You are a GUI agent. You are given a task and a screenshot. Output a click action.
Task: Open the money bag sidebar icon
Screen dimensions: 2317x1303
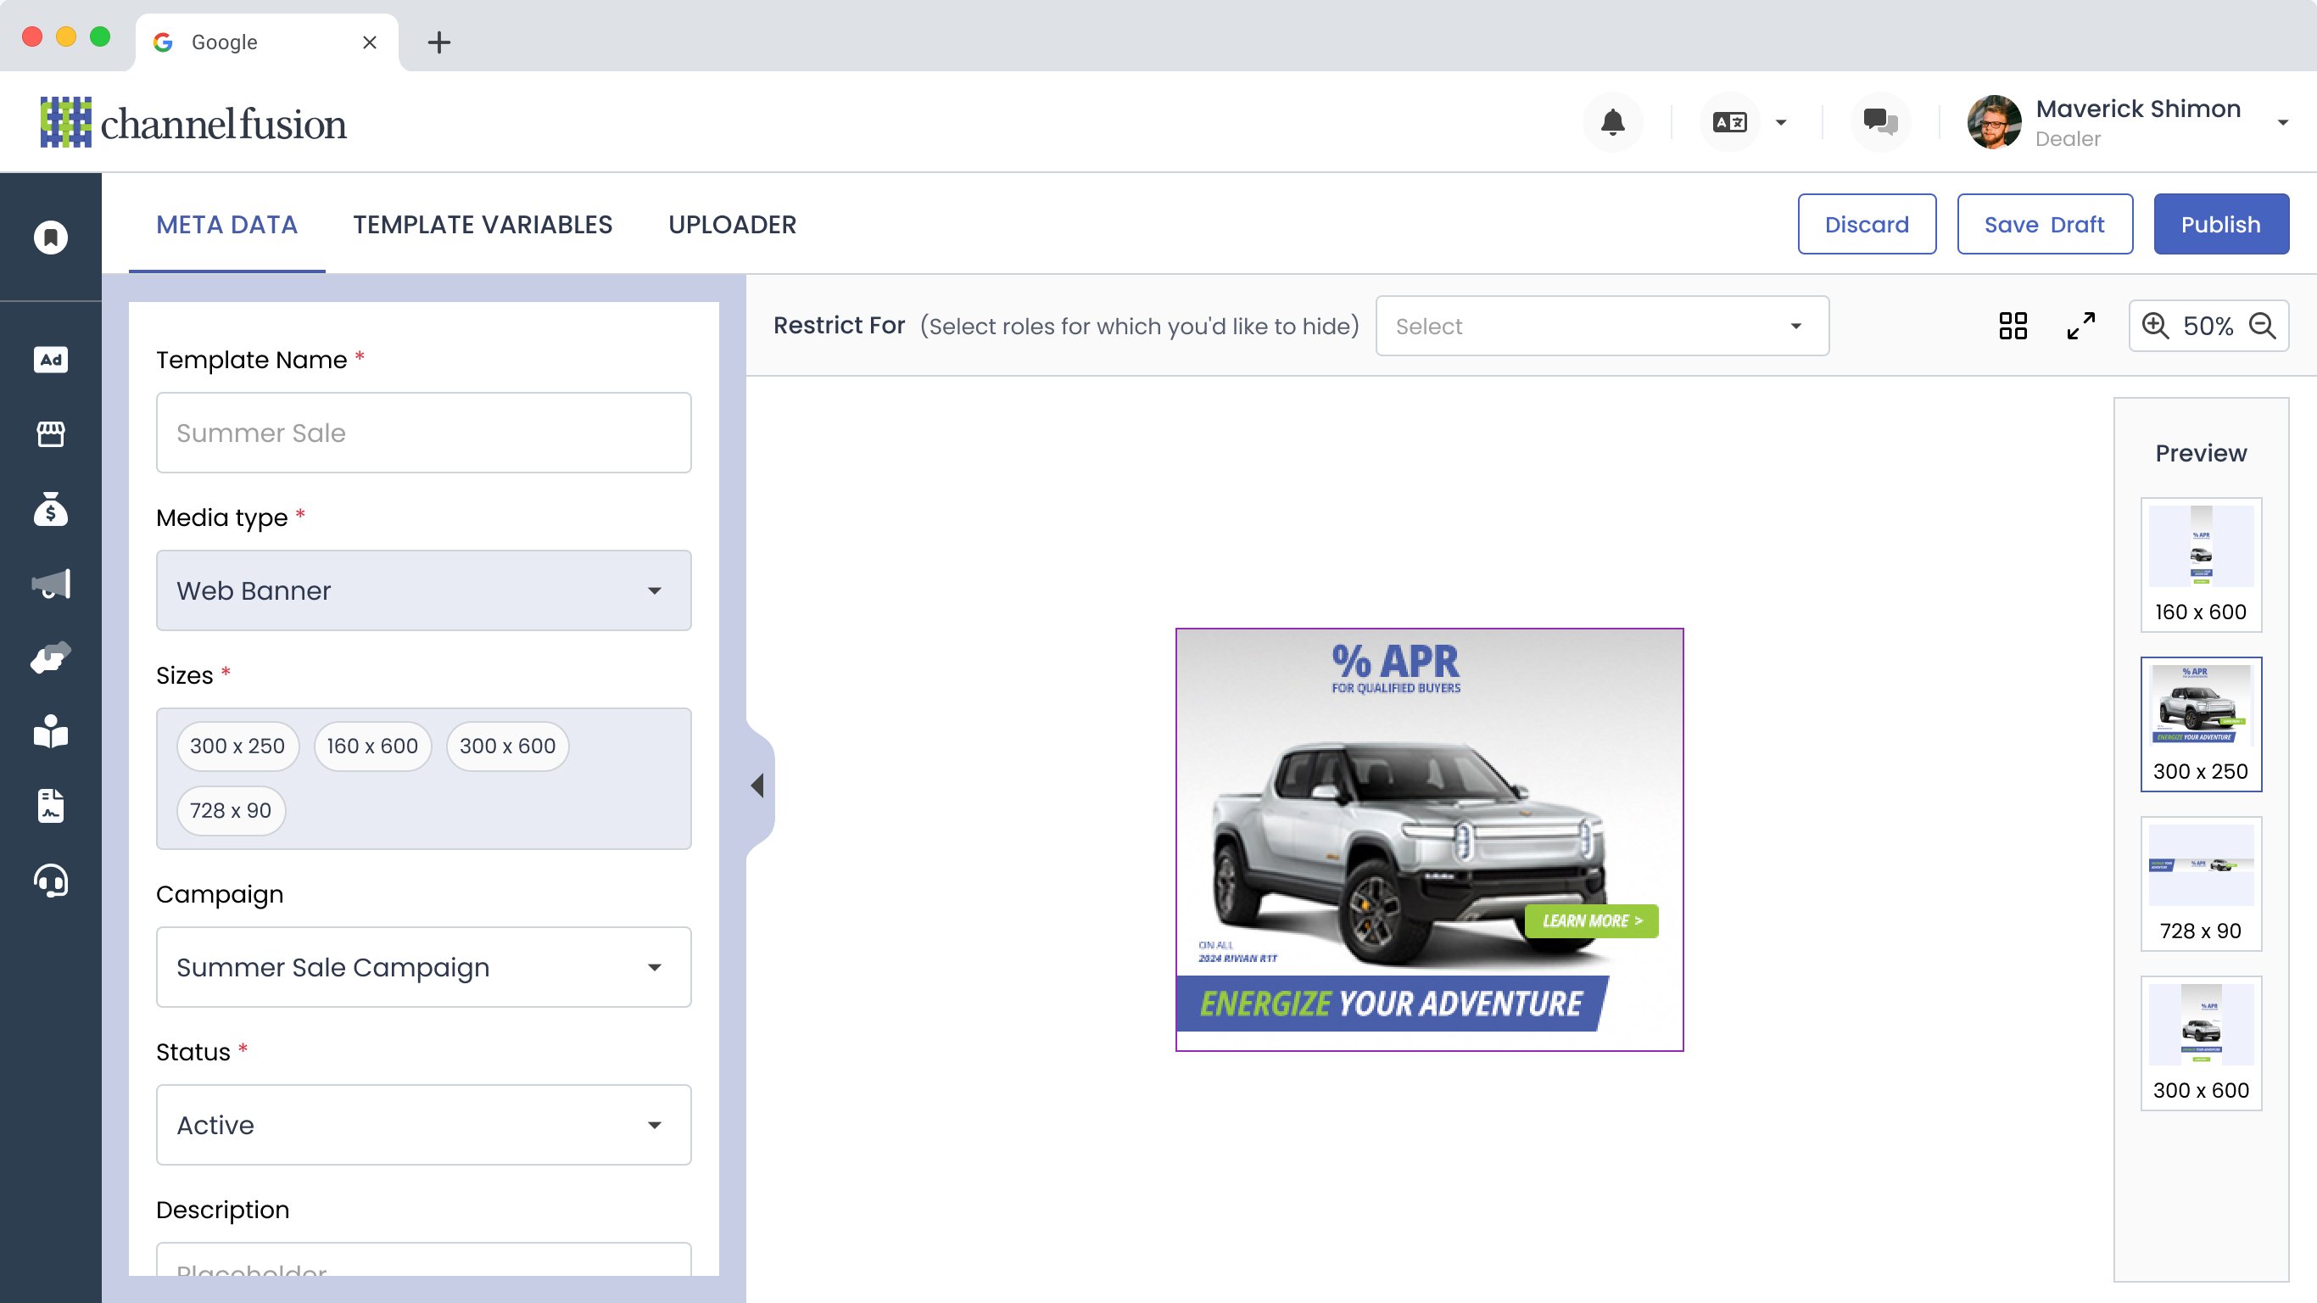click(x=50, y=509)
